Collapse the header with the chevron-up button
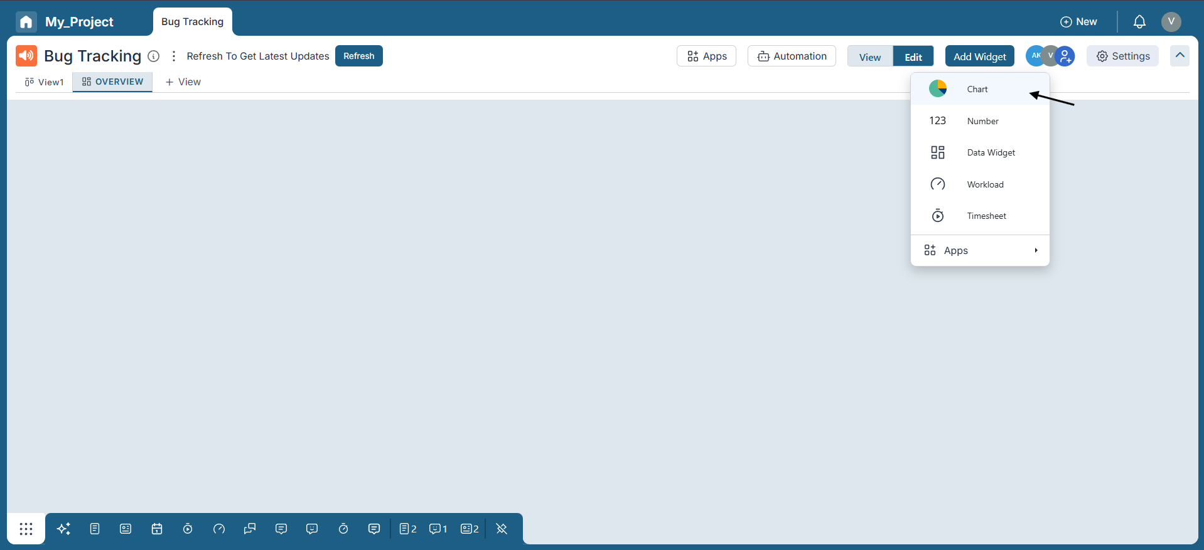Screen dimensions: 1204x550 [1180, 55]
